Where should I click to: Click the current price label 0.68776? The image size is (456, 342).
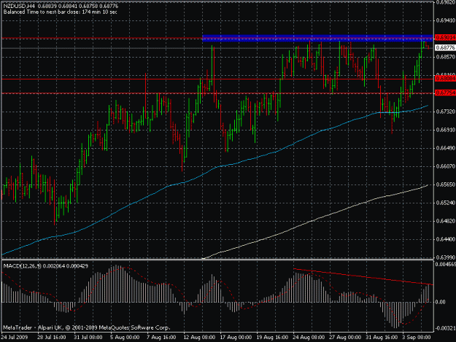[x=445, y=47]
